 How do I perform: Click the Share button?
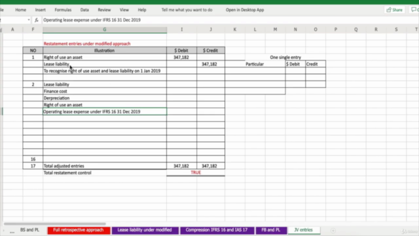394,10
